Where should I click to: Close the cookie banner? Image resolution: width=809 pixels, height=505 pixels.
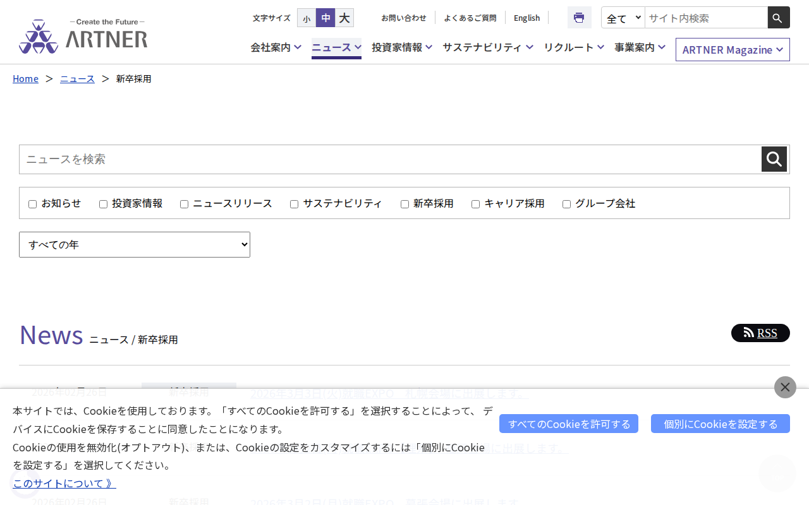(x=785, y=387)
